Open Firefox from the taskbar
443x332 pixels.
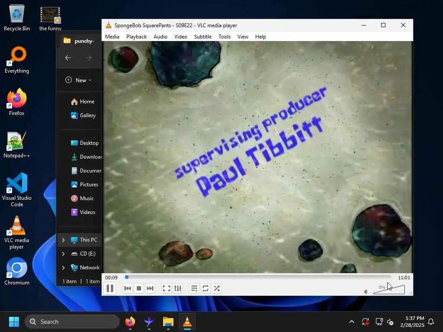(130, 322)
